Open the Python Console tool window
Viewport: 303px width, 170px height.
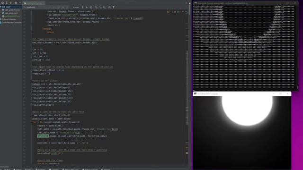[90, 169]
